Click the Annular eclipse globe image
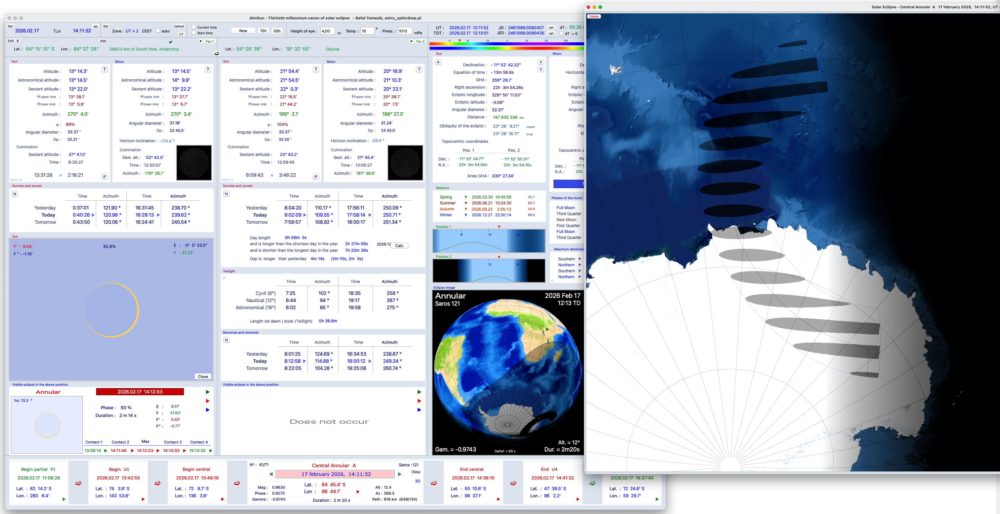1000x514 pixels. point(508,372)
